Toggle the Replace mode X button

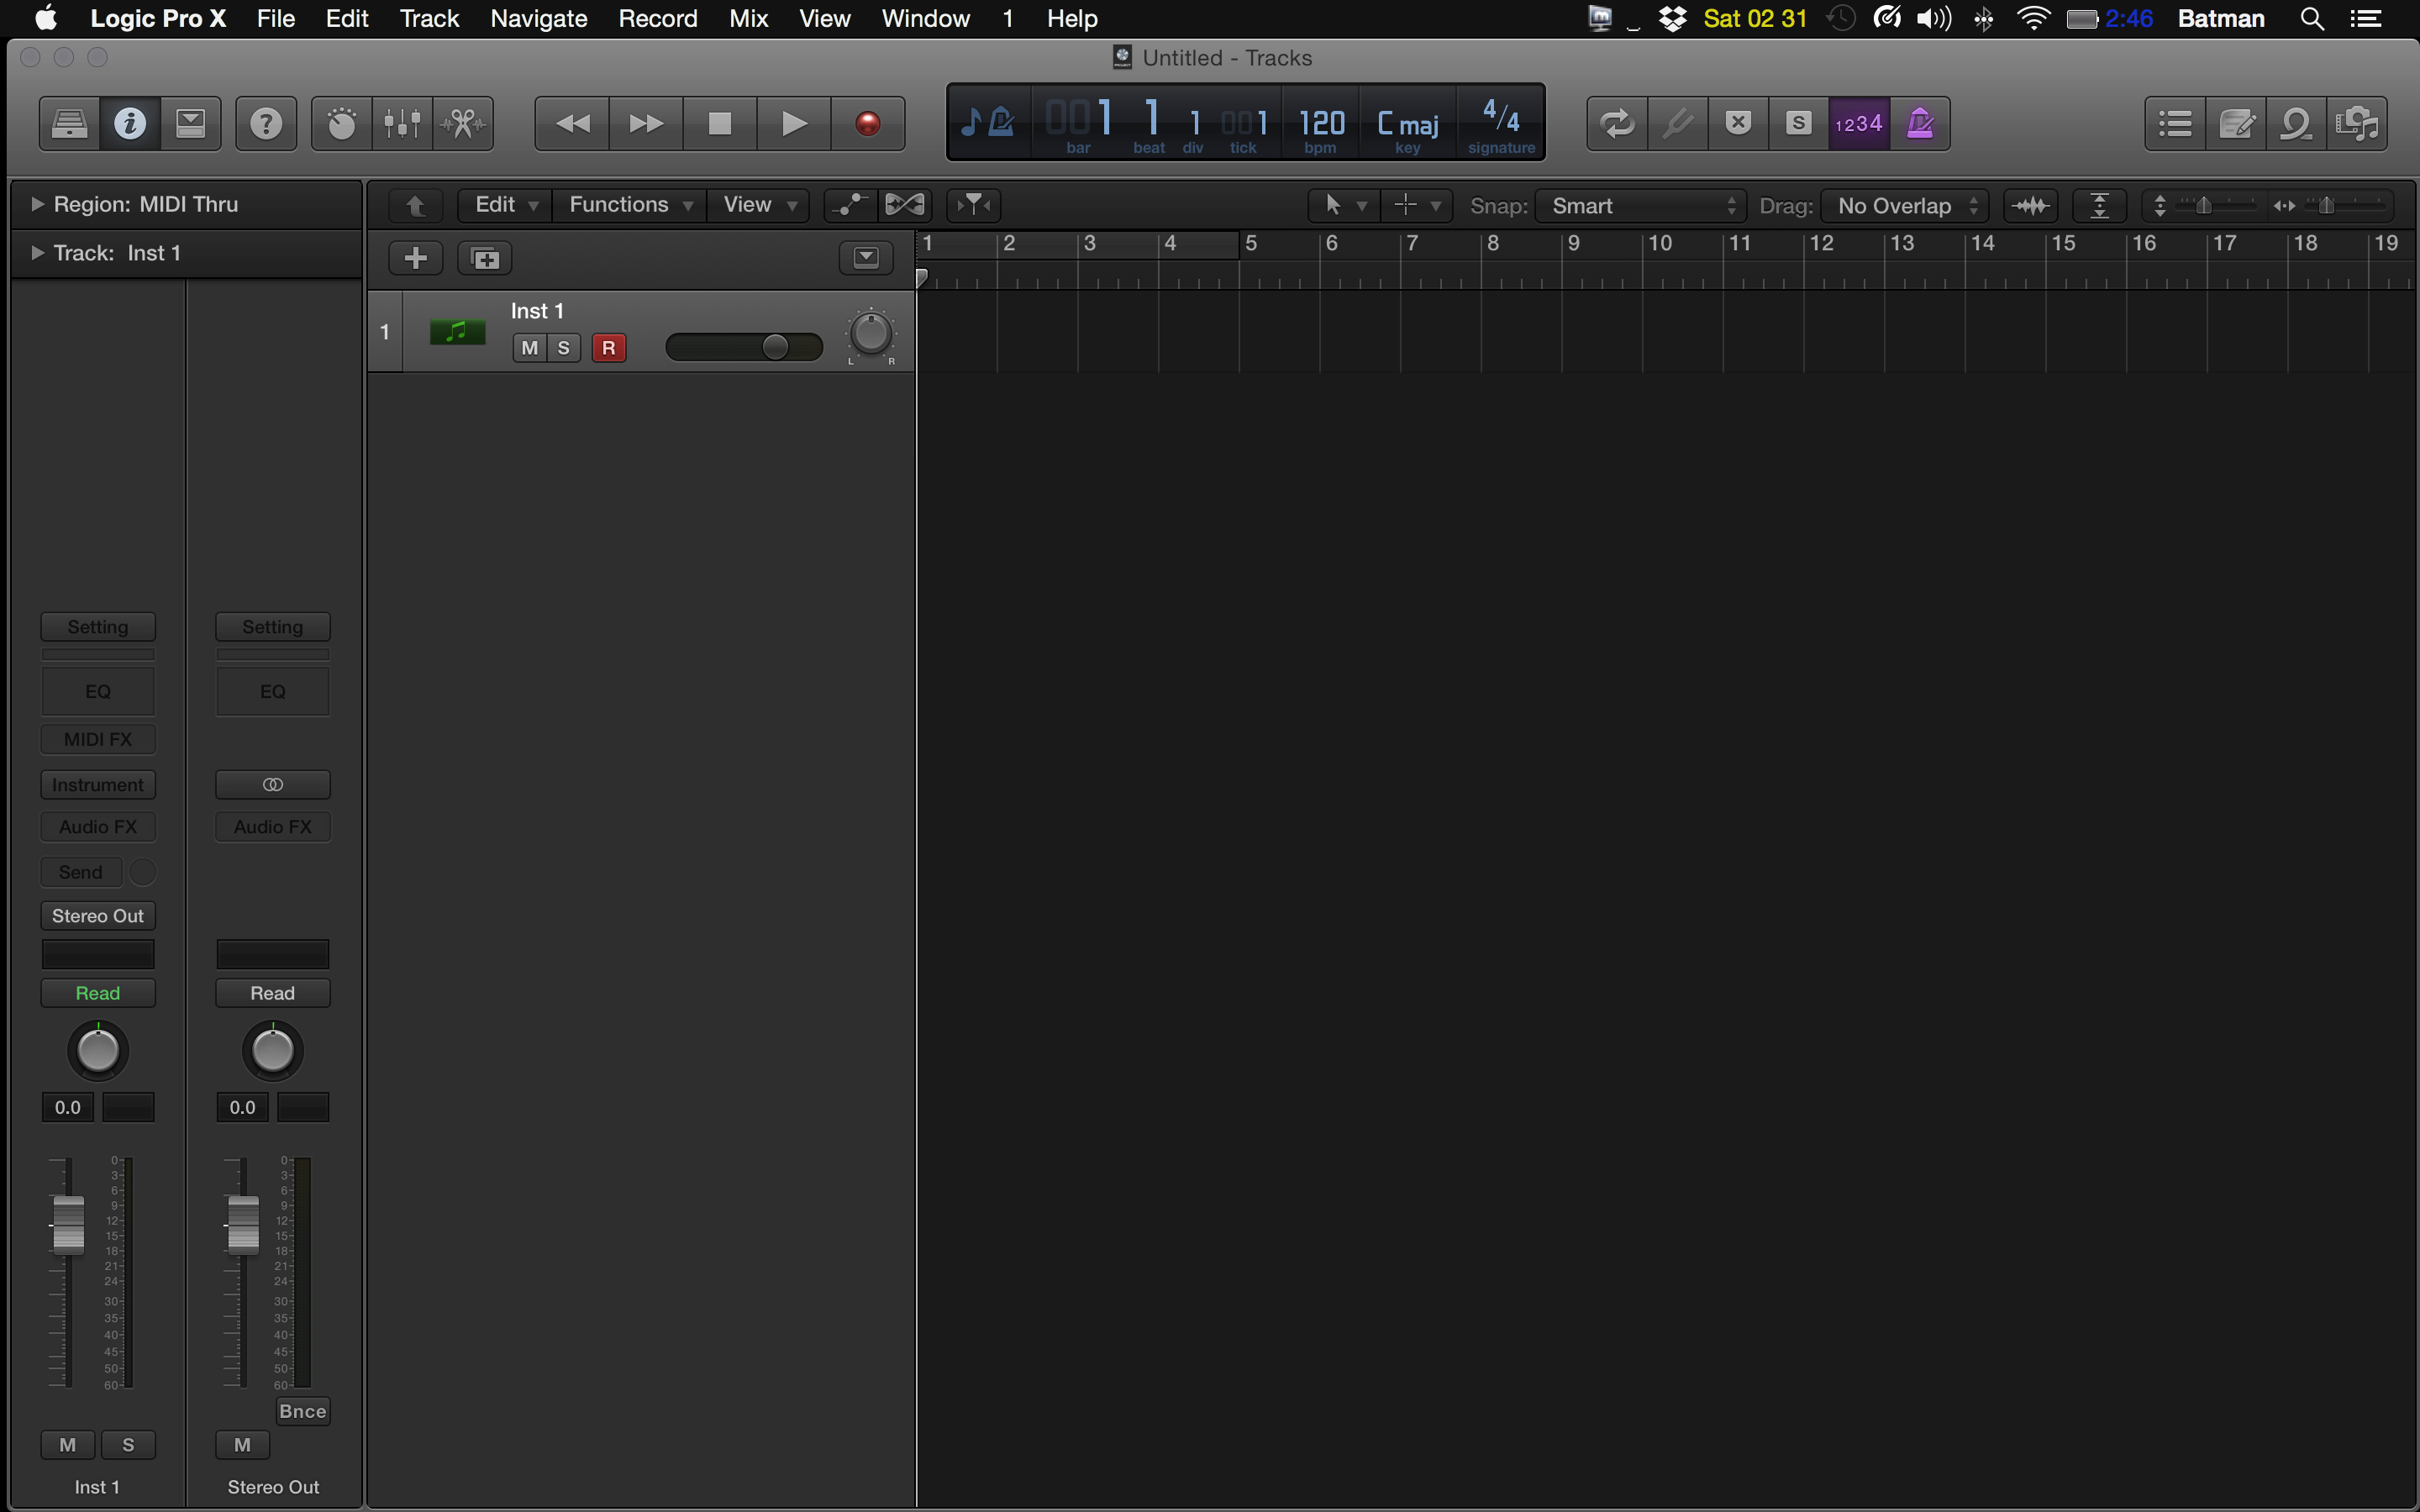point(1738,124)
